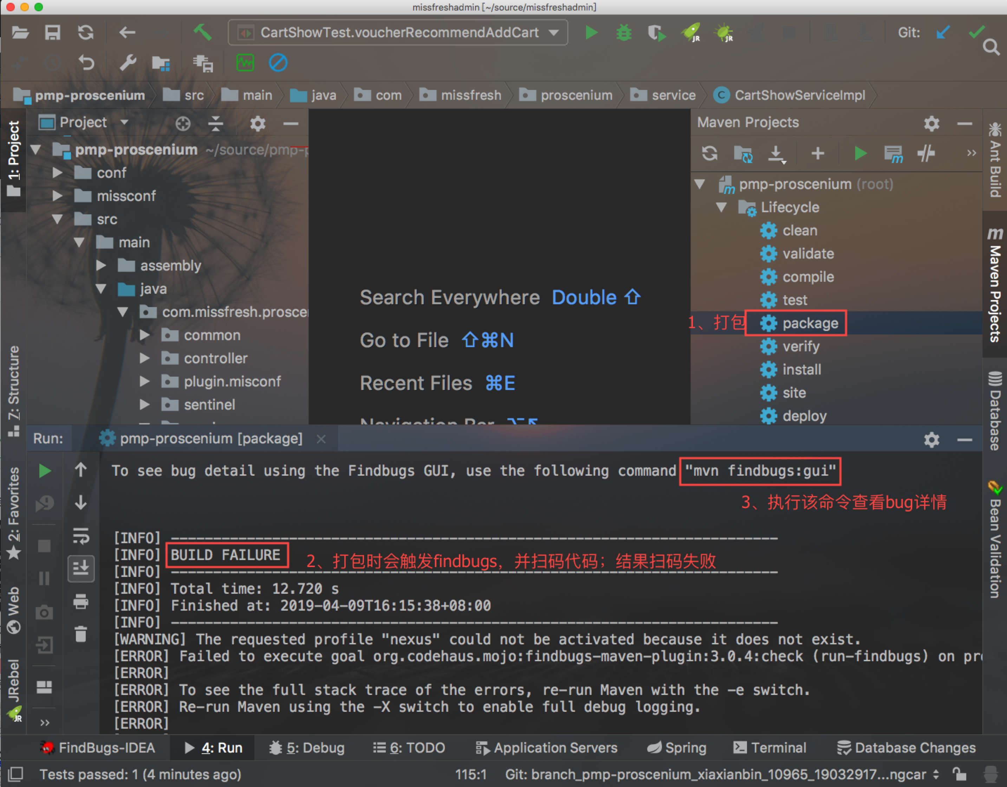Image resolution: width=1007 pixels, height=787 pixels.
Task: Click the Save All disk icon
Action: point(53,33)
